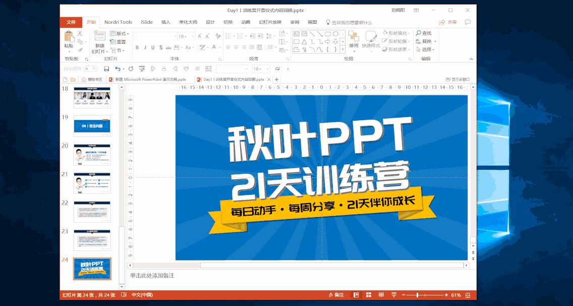The height and width of the screenshot is (306, 573).
Task: Switch to Slide Sorter view icon
Action: pyautogui.click(x=369, y=294)
